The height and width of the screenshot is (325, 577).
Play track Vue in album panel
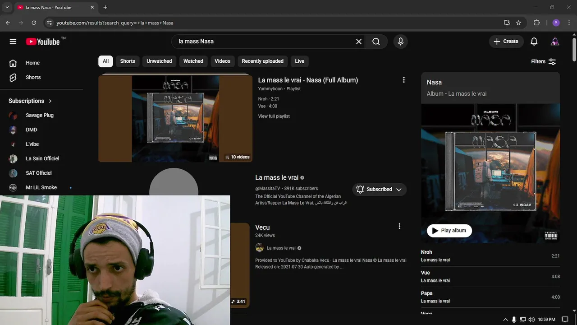pos(490,276)
